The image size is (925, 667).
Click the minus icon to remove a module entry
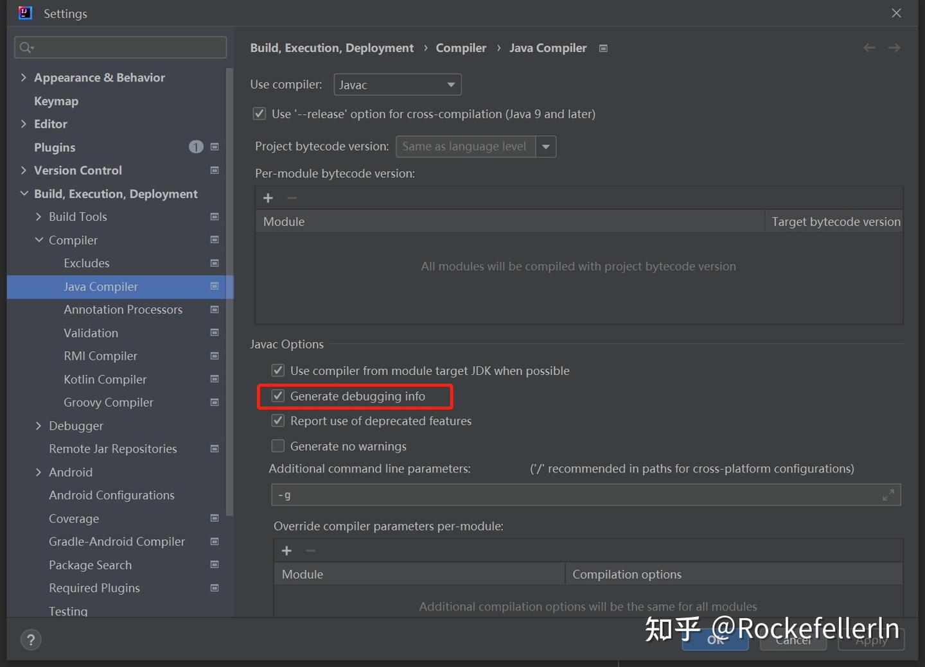[292, 198]
